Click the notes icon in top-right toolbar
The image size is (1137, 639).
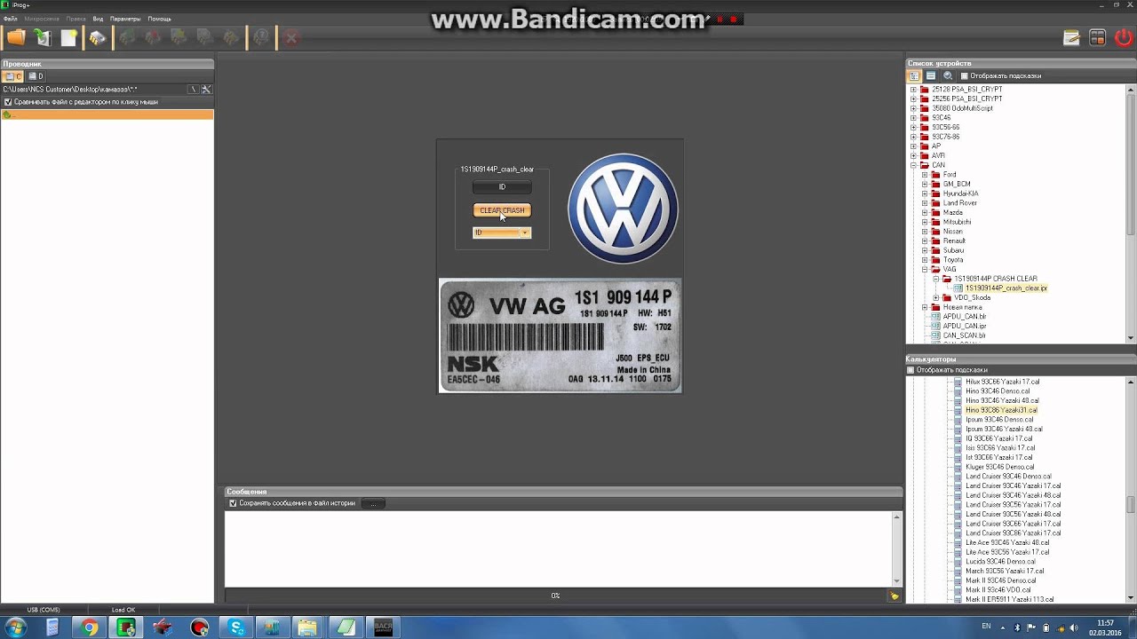point(1072,37)
